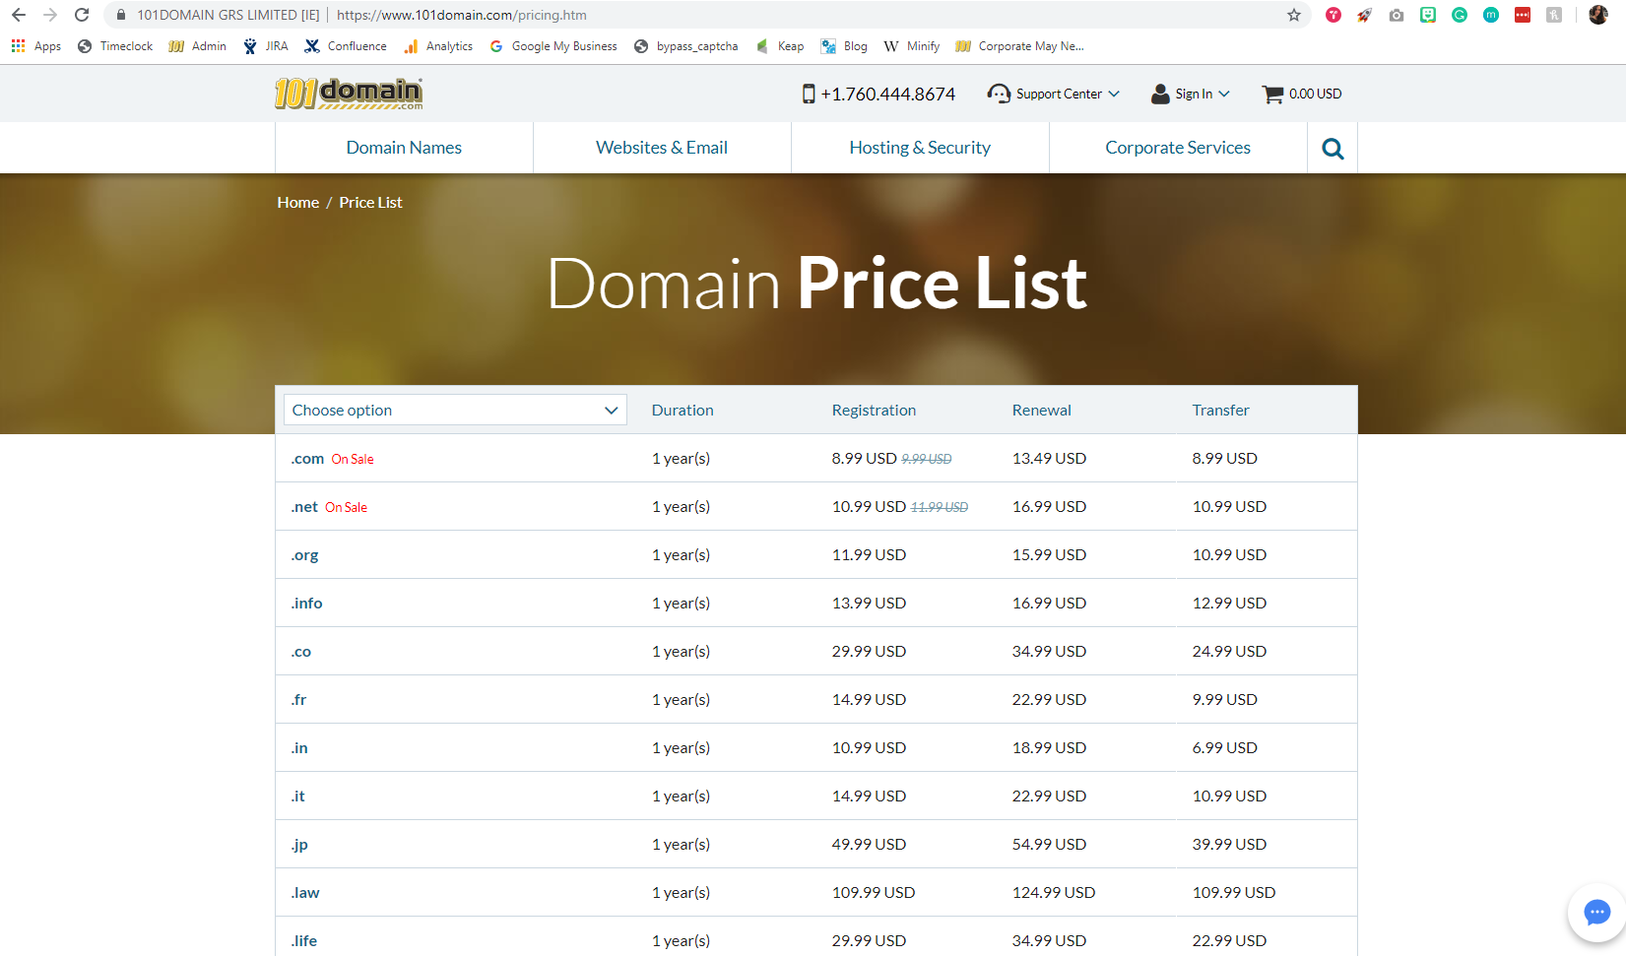Open the live chat bubble
The image size is (1626, 956).
pos(1597,913)
